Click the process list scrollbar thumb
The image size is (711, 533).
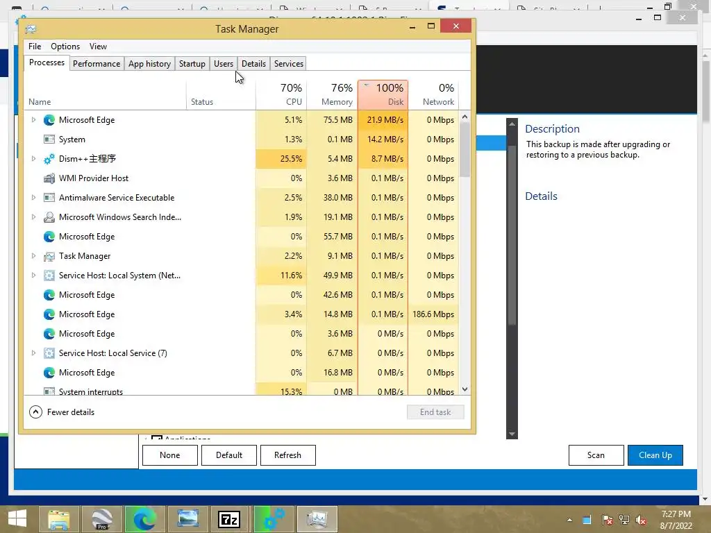click(x=465, y=149)
